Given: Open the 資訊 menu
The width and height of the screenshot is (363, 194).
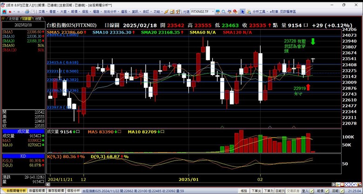Looking at the screenshot, I should pos(136,12).
